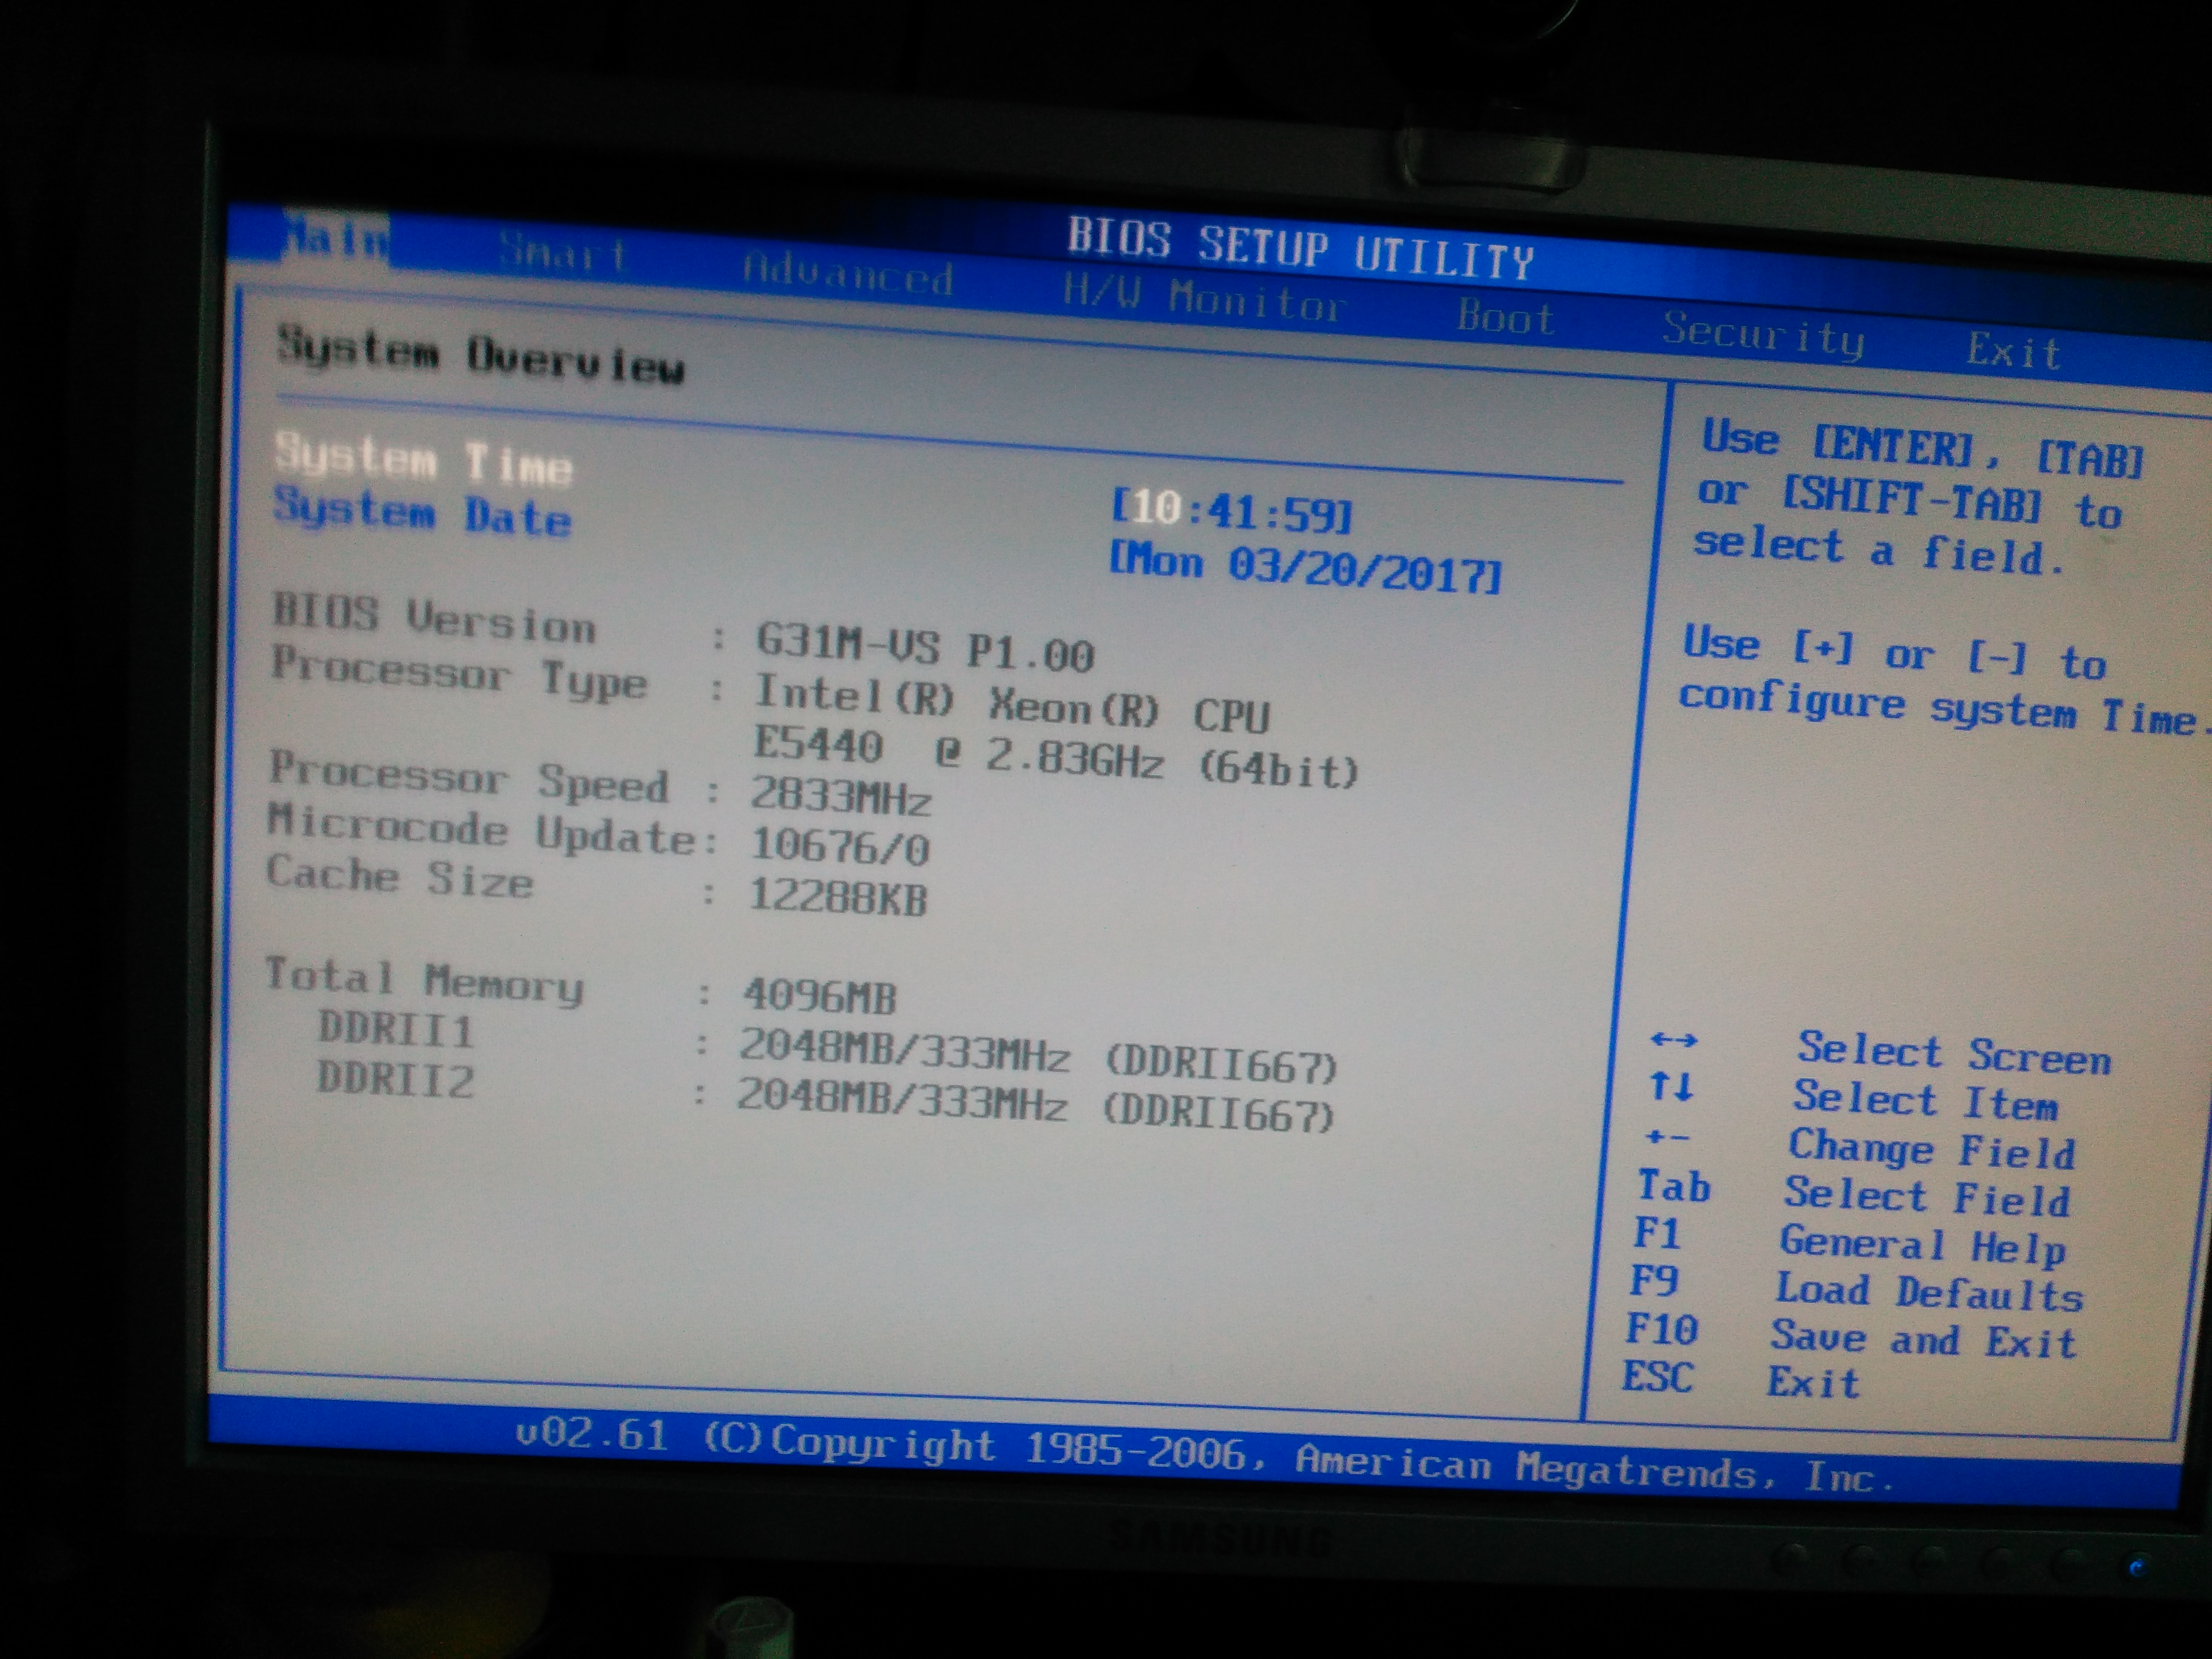This screenshot has width=2212, height=1659.
Task: Click F9 Load Defaults entry
Action: click(1855, 1288)
